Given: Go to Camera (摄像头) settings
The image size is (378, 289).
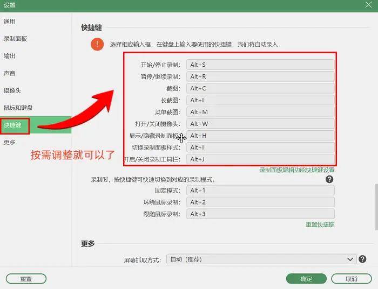Looking at the screenshot, I should click(12, 90).
